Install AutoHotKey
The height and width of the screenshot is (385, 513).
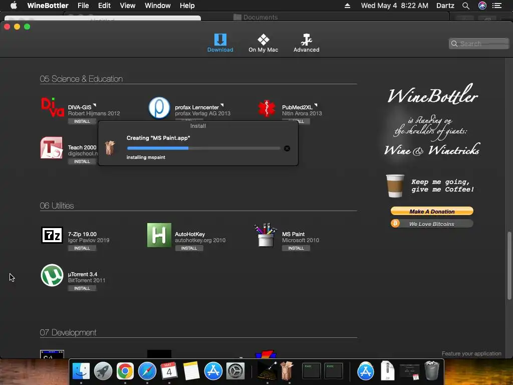tap(189, 248)
